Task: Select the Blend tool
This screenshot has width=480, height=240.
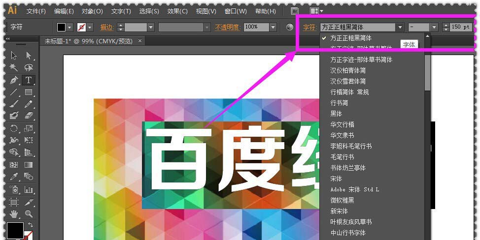Action: click(x=29, y=177)
